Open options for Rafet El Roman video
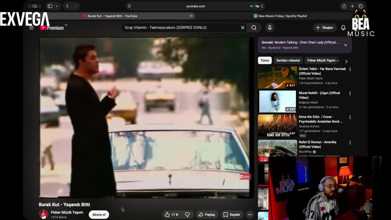This screenshot has height=220, width=391. 350,143
